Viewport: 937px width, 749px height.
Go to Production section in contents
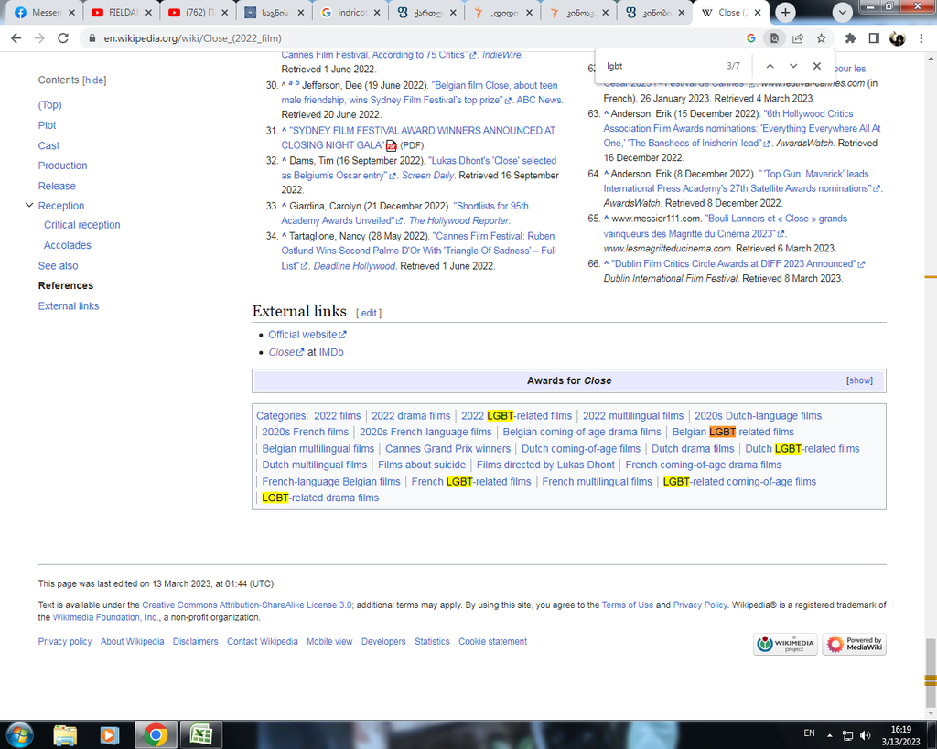63,166
